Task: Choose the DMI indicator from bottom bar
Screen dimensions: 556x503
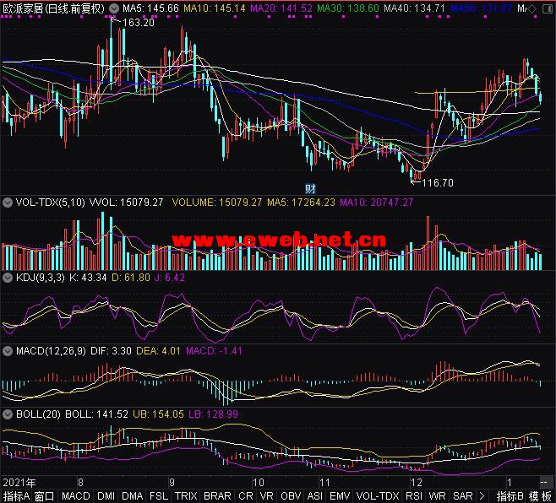Action: pos(106,496)
